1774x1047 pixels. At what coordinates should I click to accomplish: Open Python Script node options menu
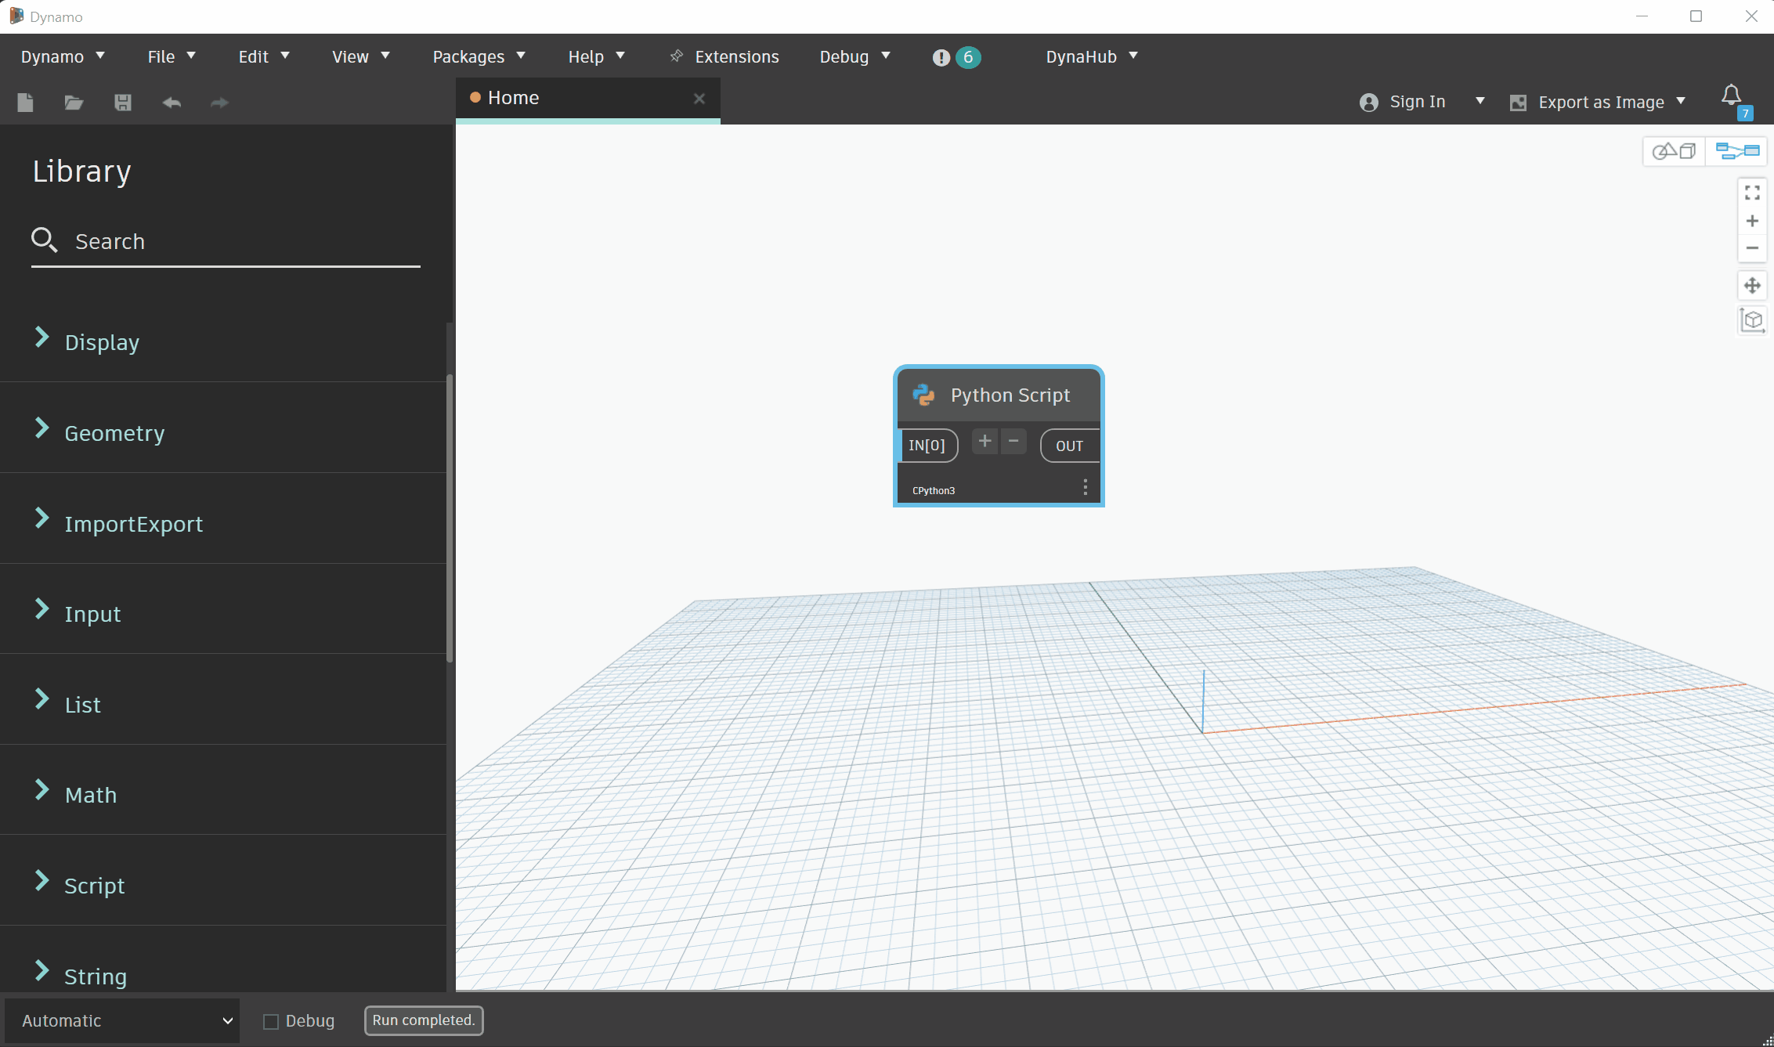1085,487
